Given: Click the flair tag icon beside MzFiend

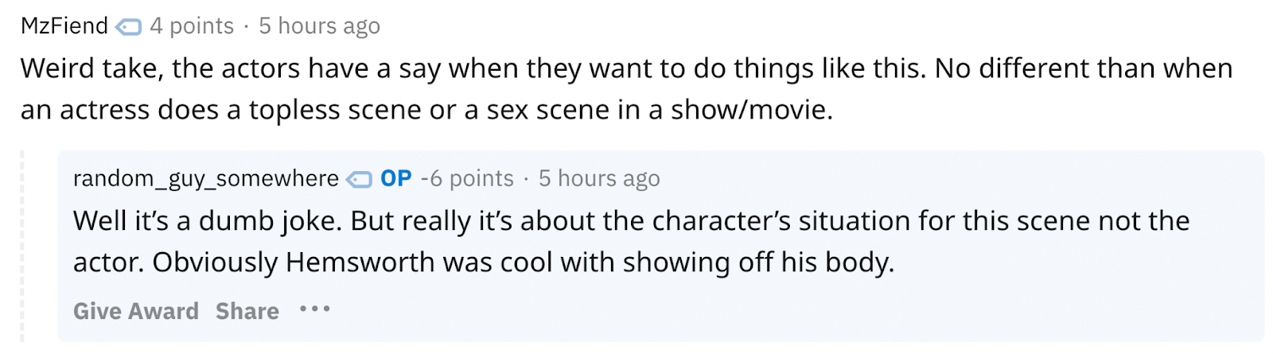Looking at the screenshot, I should (128, 27).
